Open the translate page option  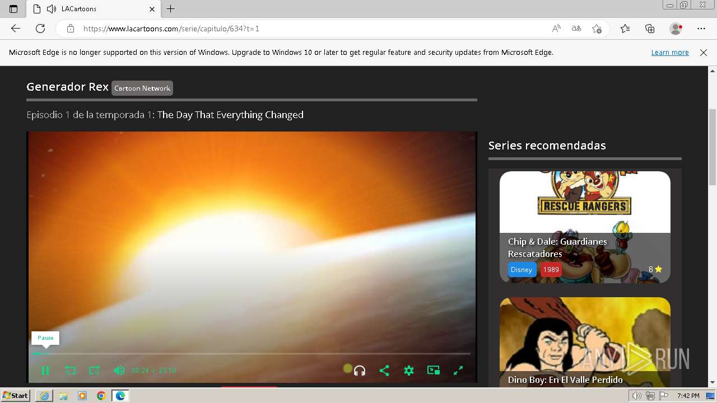(576, 29)
